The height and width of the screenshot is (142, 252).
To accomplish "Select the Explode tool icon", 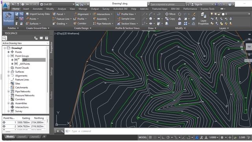I will (x=194, y=19).
